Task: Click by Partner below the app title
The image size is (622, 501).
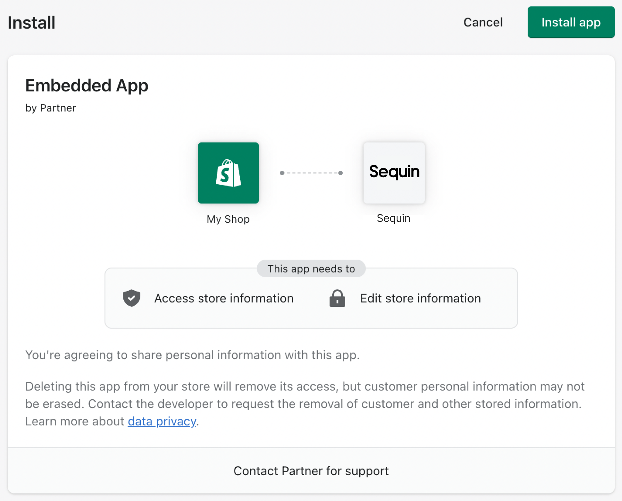Action: (51, 108)
